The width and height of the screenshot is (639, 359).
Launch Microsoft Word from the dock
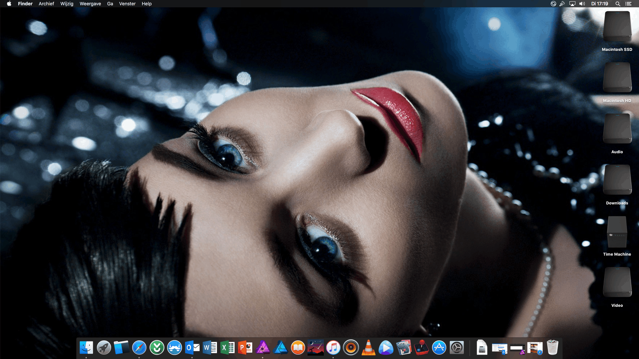pyautogui.click(x=210, y=348)
